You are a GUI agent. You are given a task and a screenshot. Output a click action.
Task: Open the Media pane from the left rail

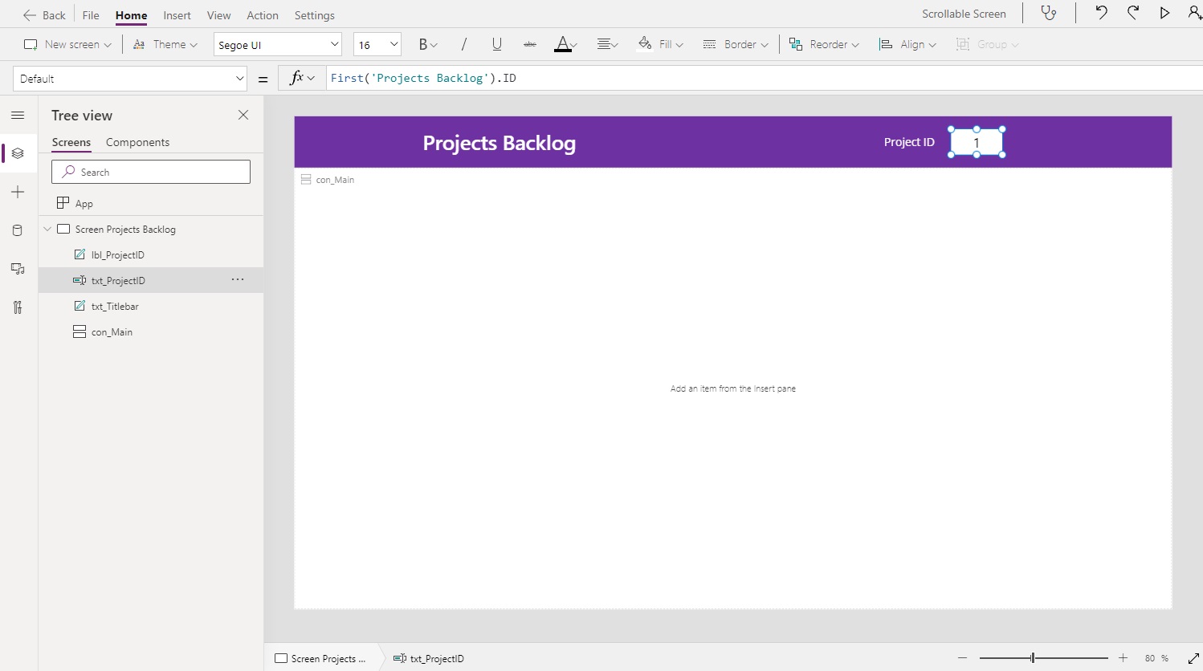click(x=18, y=269)
